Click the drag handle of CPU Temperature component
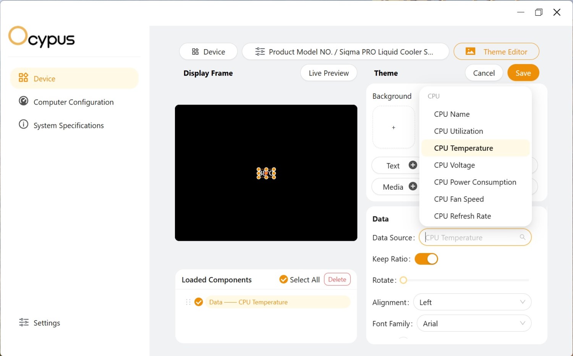573x356 pixels. click(188, 302)
